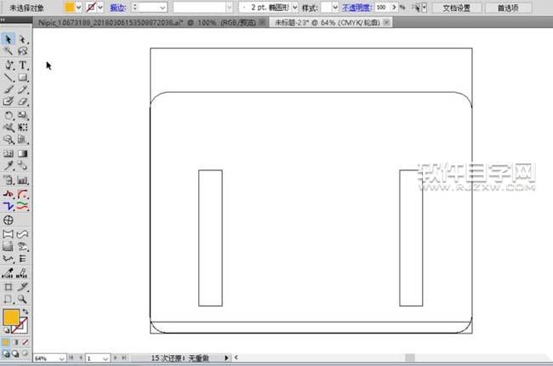The image size is (553, 366).
Task: Select the Rotate tool
Action: pyautogui.click(x=9, y=116)
